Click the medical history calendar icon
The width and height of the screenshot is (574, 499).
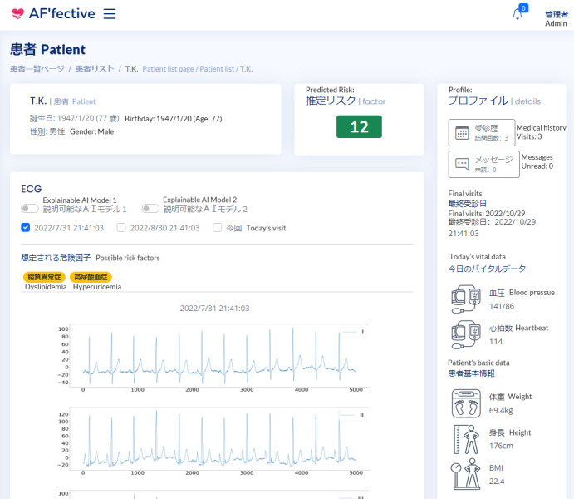coord(462,133)
